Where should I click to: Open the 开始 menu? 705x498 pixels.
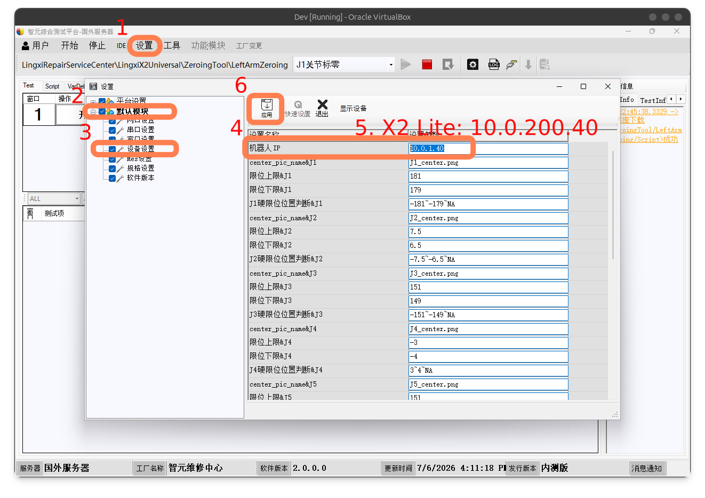69,46
